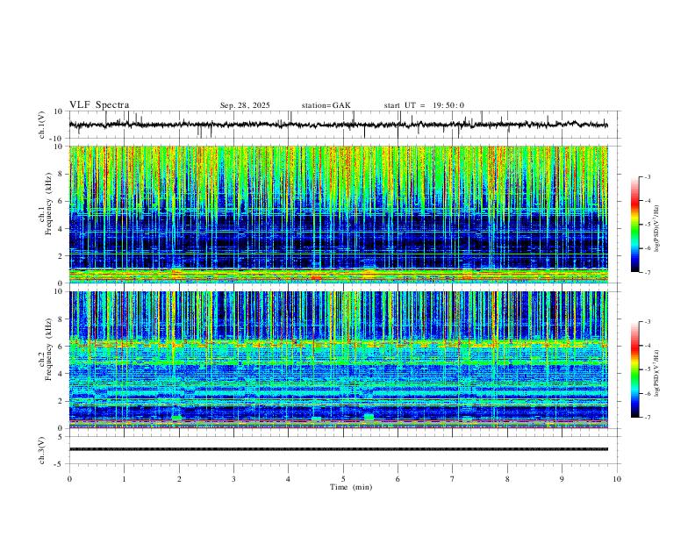Click the "8" kHz tick on ch.2 frequency axis

[x=61, y=319]
